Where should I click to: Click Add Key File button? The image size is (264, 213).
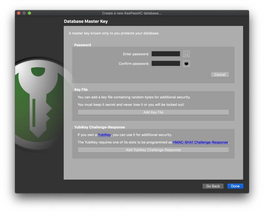click(153, 112)
